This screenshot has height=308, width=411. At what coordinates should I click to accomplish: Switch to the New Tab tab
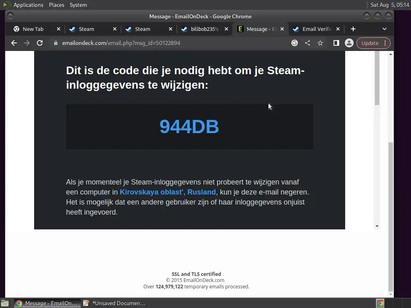(33, 29)
